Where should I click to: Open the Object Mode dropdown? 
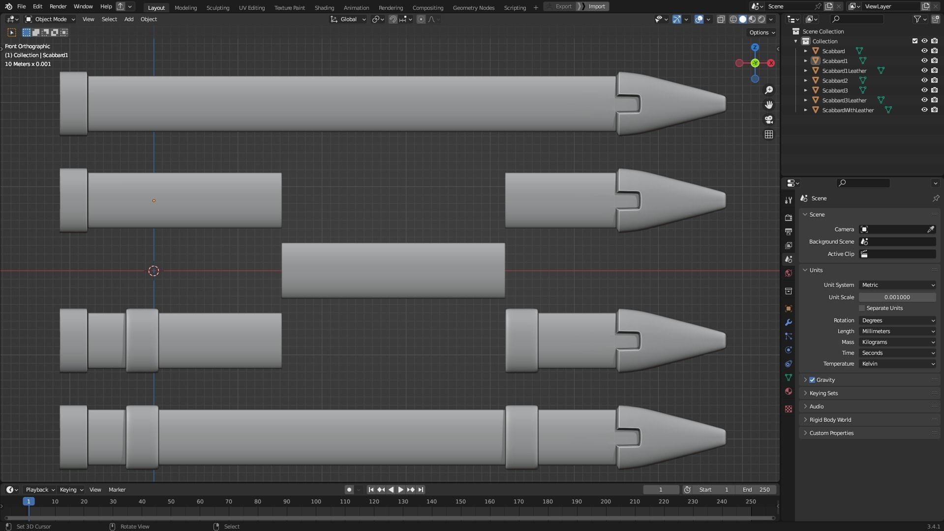click(50, 19)
